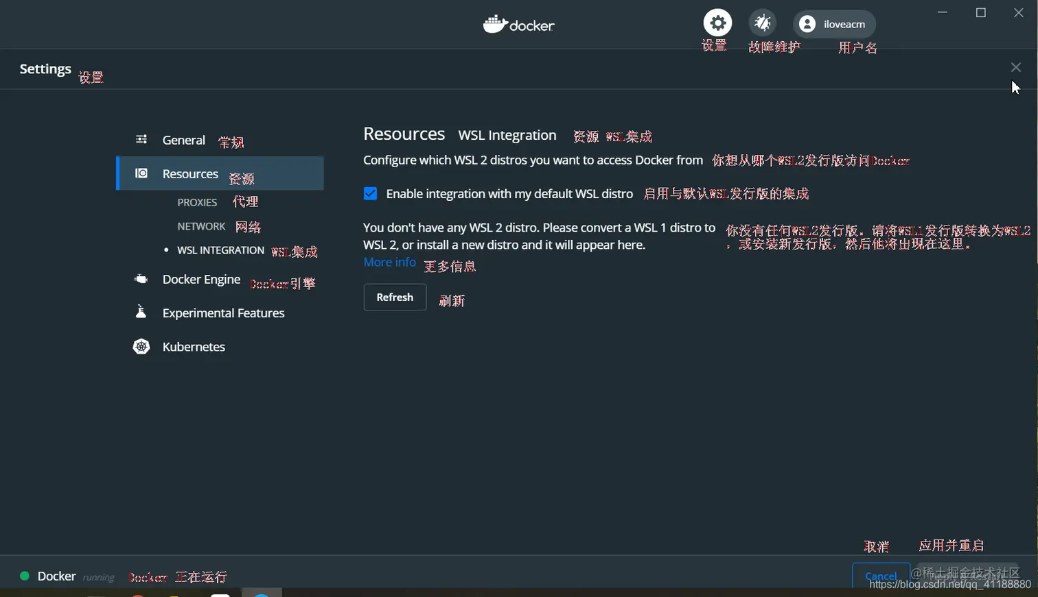This screenshot has width=1038, height=597.
Task: Select the General sliders icon in sidebar
Action: 141,138
